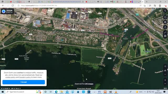Select the fires (flame) layer icon

coord(165,70)
